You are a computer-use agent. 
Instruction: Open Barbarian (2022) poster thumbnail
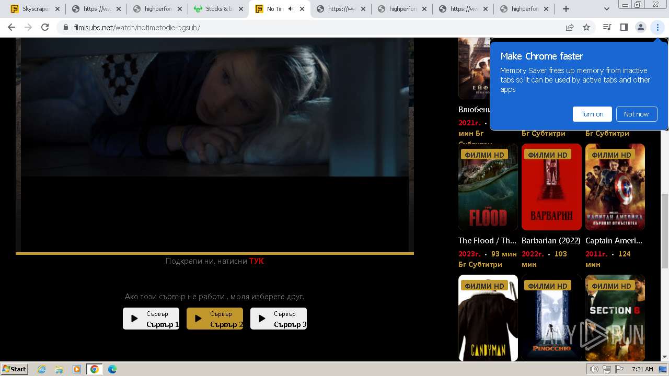click(551, 187)
